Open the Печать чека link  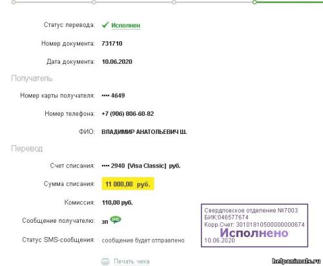point(131,261)
